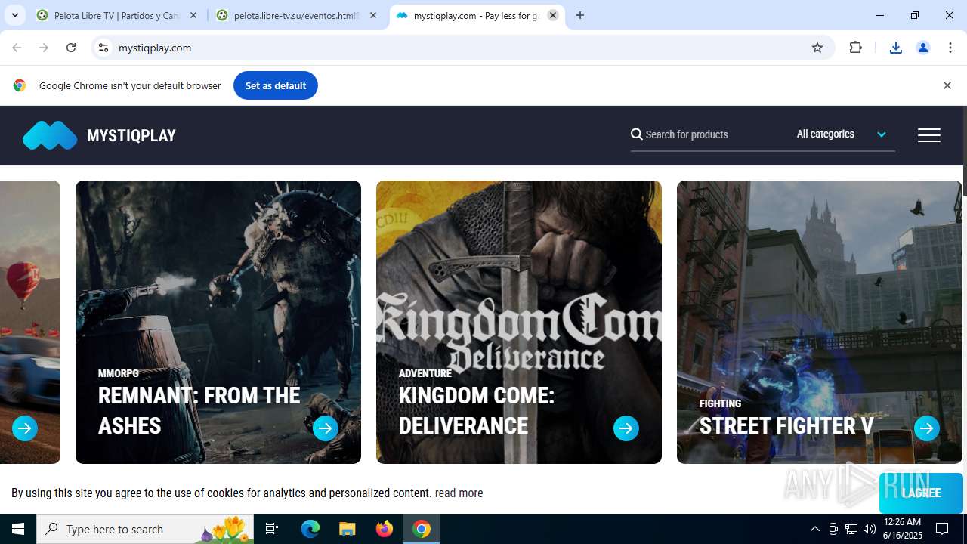Click the Windows taskbar search box

coord(146,529)
